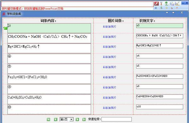Click the Fe2O3+6HCl recognition text field
The height and width of the screenshot is (123, 189).
coord(160,76)
